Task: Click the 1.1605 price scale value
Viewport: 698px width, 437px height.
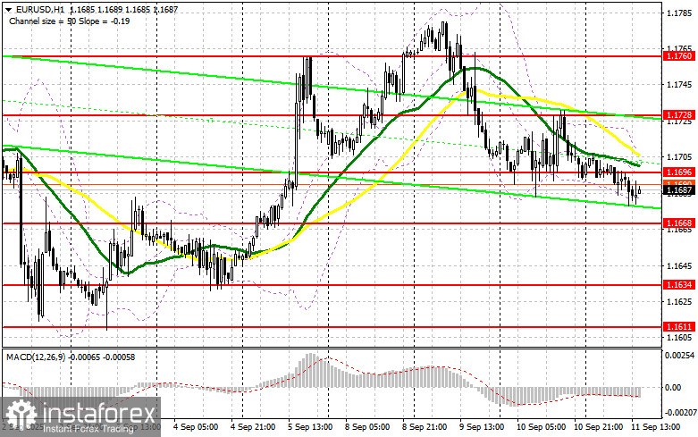Action: pos(679,338)
